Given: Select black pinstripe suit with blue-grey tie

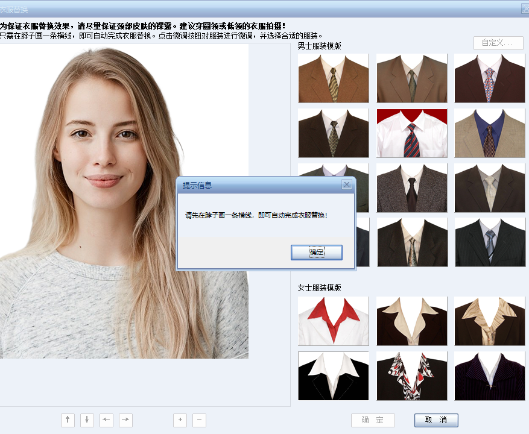Looking at the screenshot, I should tap(490, 242).
